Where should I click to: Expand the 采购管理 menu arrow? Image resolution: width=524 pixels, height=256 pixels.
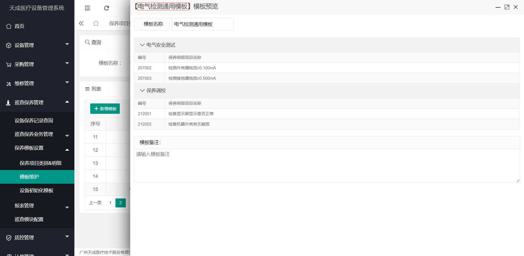click(x=67, y=63)
